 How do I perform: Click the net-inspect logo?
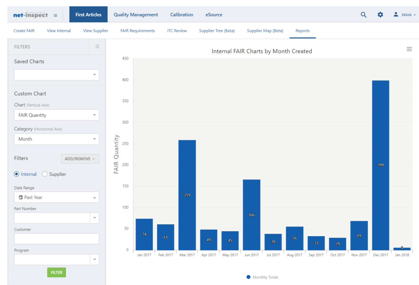point(31,15)
